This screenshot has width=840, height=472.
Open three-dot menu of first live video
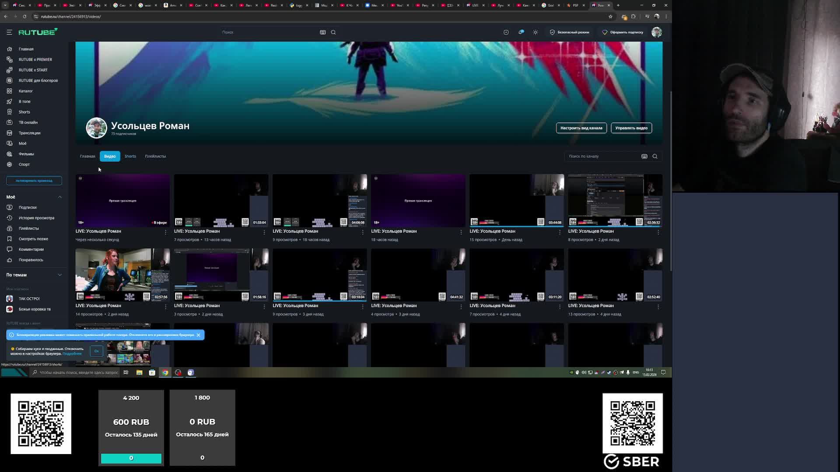coord(165,233)
